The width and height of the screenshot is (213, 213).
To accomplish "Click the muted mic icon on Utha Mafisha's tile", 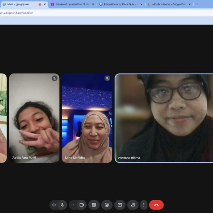I will [107, 78].
